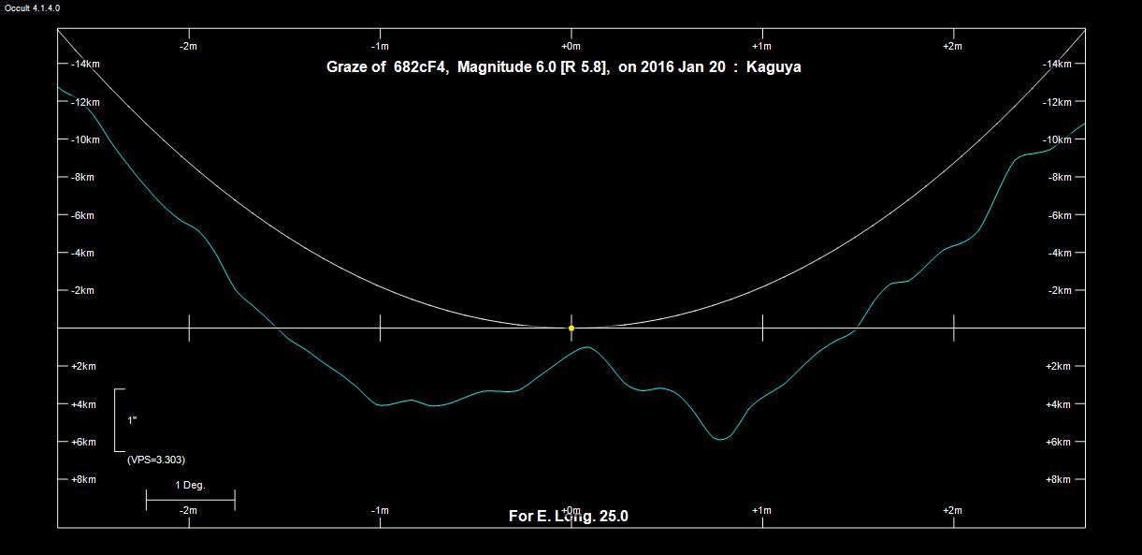
Task: Click the yellow dot at graph center
Action: coord(571,329)
